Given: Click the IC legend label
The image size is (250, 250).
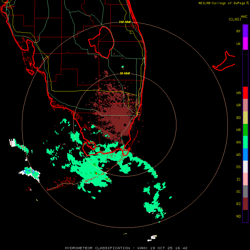Looking at the screenshot, I should 238,179.
